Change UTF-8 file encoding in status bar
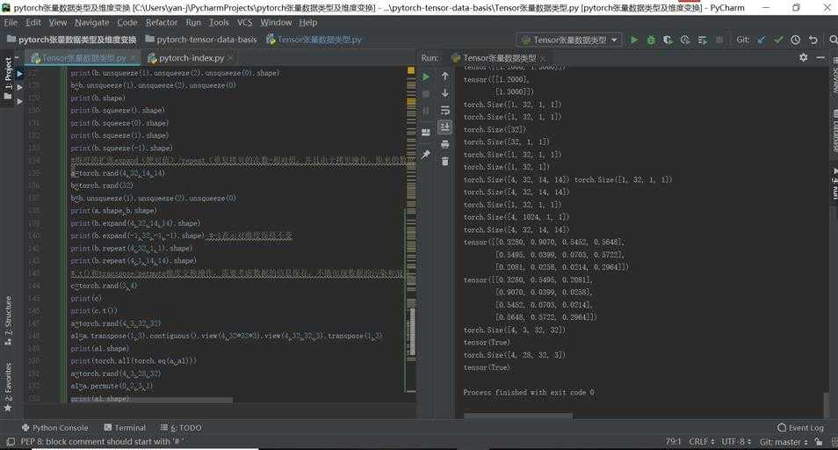 click(x=736, y=442)
